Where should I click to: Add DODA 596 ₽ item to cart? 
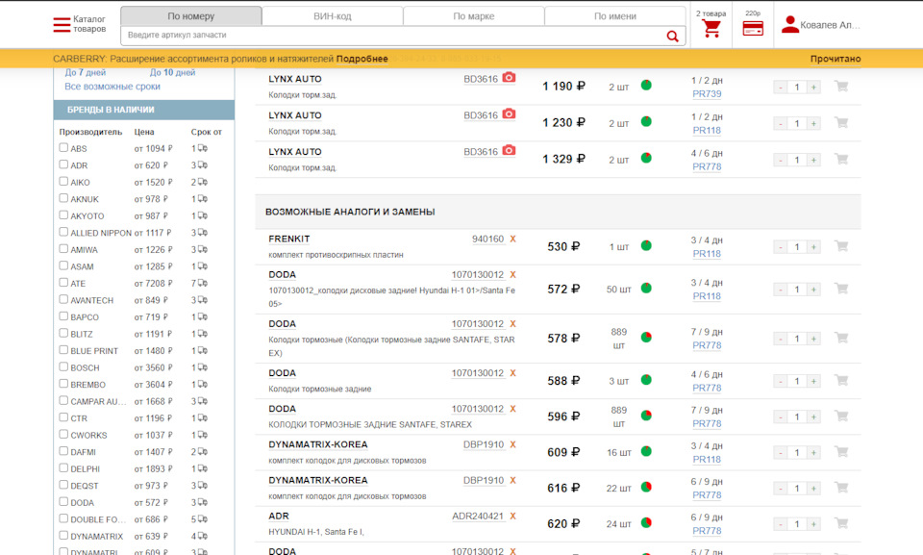(x=841, y=416)
